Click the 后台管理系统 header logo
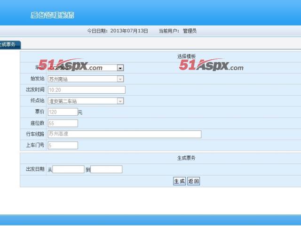Viewport: 301px width, 226px height. point(52,15)
